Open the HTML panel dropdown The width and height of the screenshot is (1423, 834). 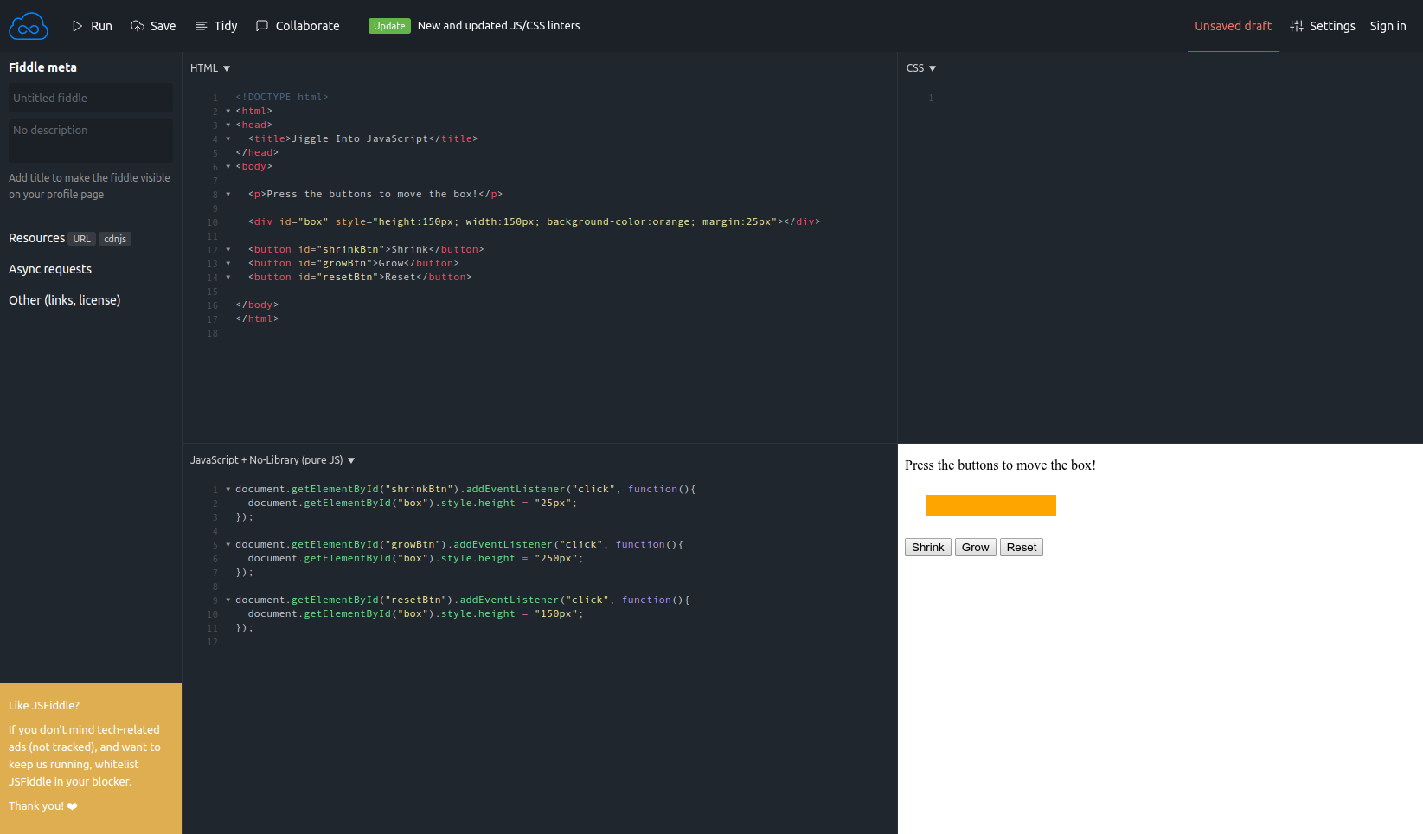[210, 67]
